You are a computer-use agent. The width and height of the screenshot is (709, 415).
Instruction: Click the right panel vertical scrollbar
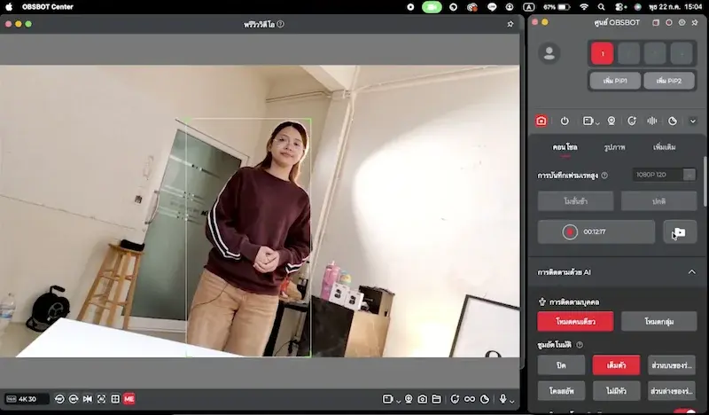point(705,181)
